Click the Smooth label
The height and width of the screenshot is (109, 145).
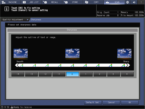click(20, 62)
